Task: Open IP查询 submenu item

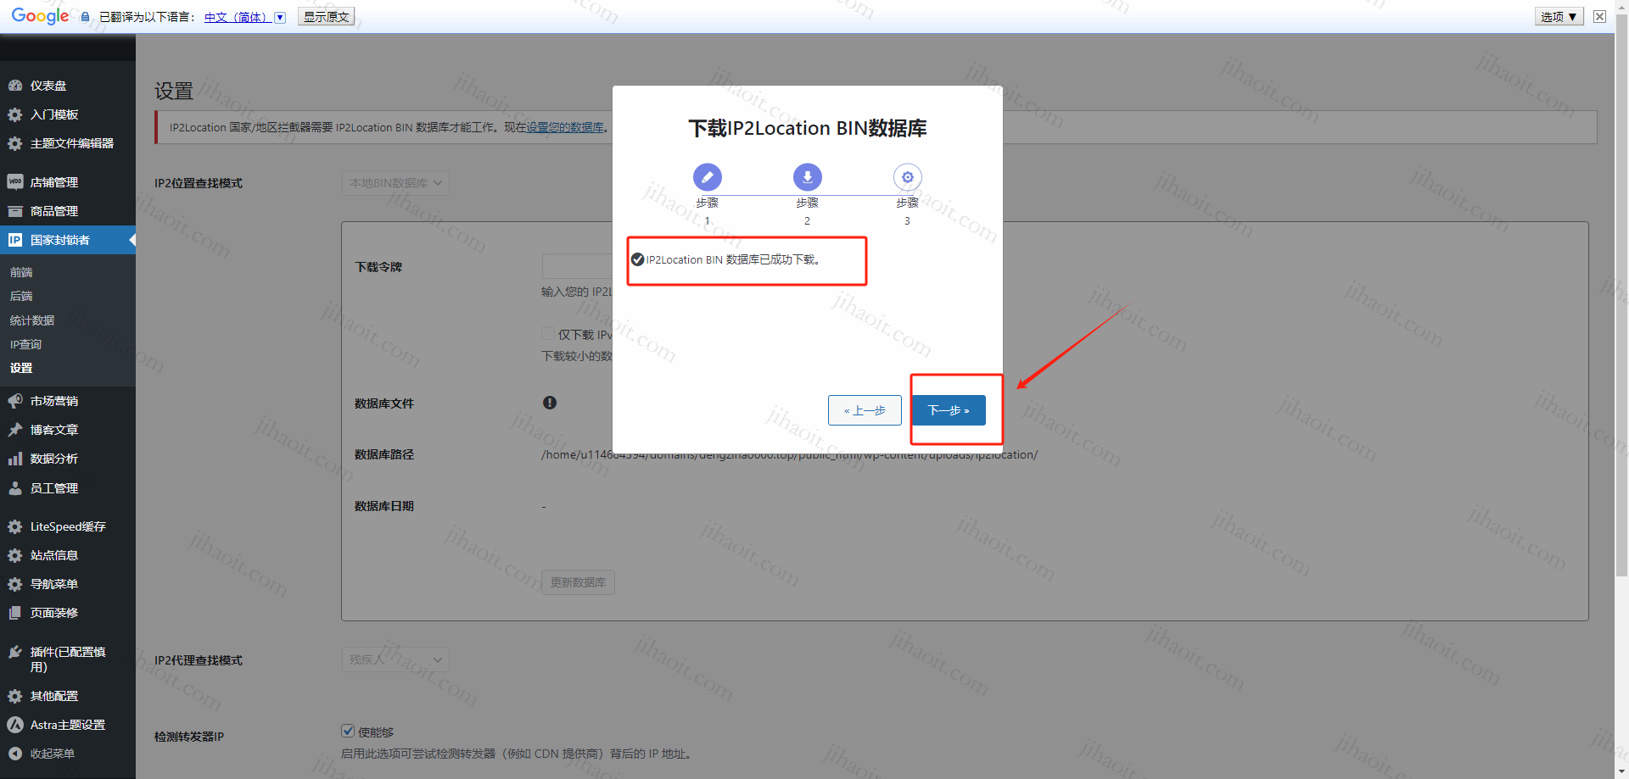Action: 25,344
